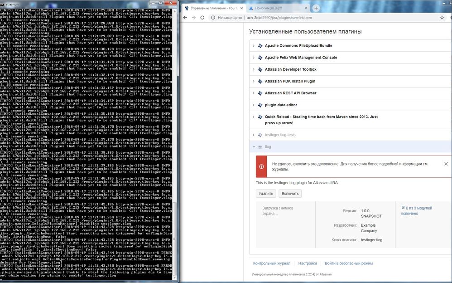Select the Quick Reload plugin title
Image resolution: width=452 pixels, height=283 pixels.
coord(322,120)
